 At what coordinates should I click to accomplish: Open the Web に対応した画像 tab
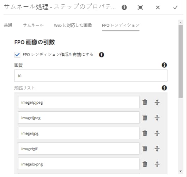73,25
